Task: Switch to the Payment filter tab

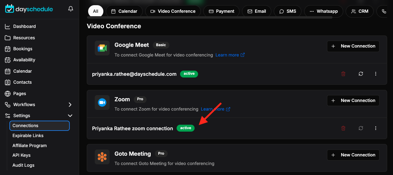Action: (221, 11)
